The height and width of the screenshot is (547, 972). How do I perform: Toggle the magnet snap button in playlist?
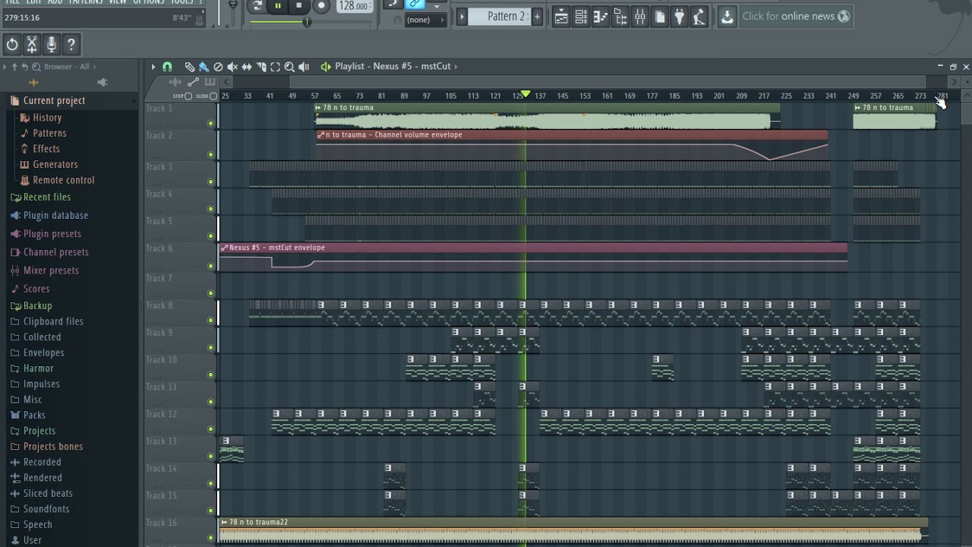167,67
